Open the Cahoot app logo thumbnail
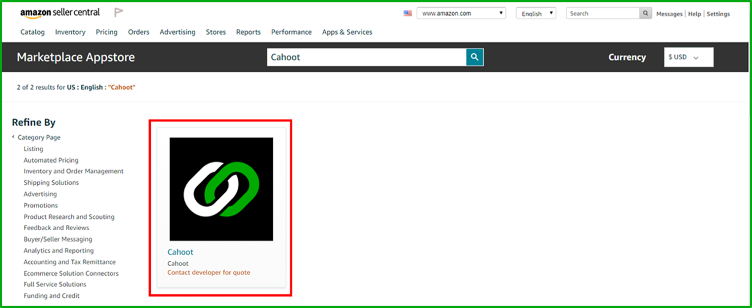This screenshot has width=752, height=308. pyautogui.click(x=221, y=189)
